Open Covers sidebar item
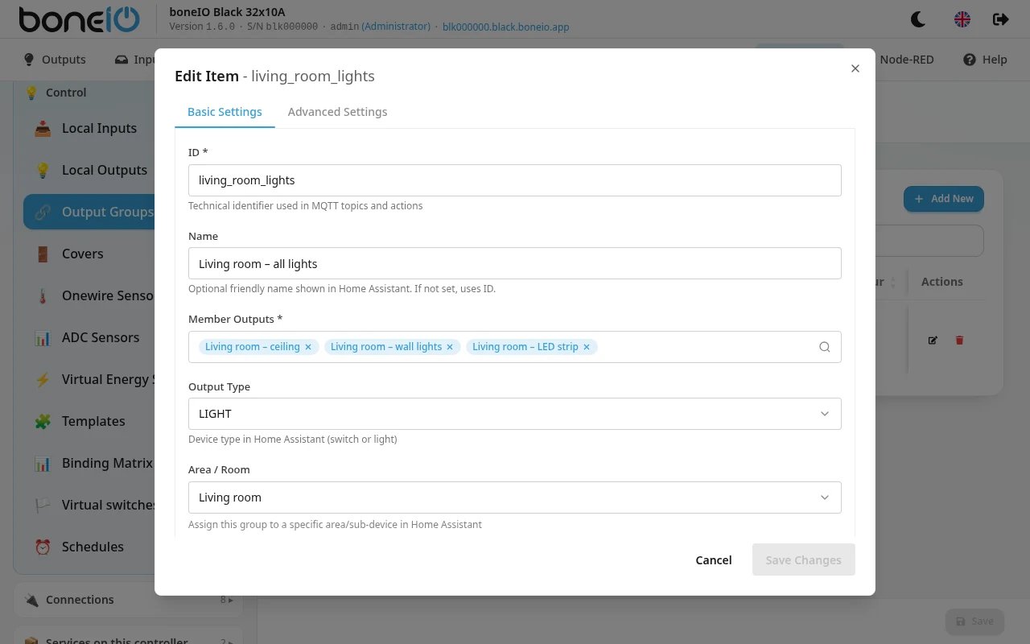Screen dimensions: 1030x644 pos(89,254)
